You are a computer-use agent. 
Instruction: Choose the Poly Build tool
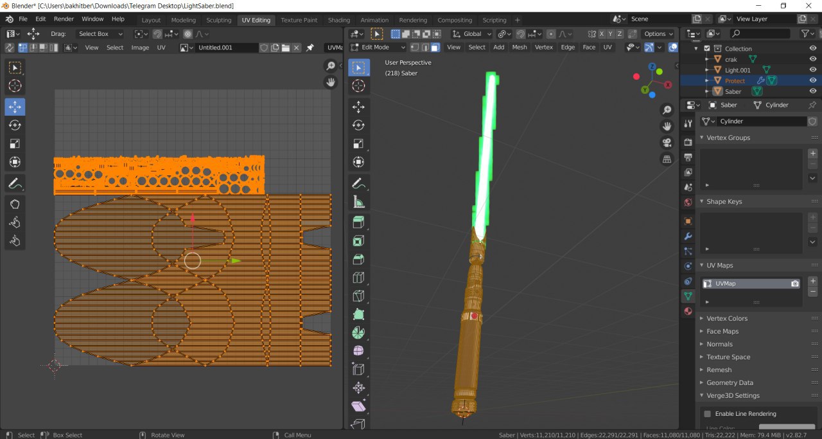coord(359,315)
